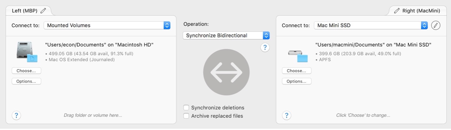The width and height of the screenshot is (451, 130).
Task: Open the Mounted Volumes connect dropdown
Action: (107, 25)
